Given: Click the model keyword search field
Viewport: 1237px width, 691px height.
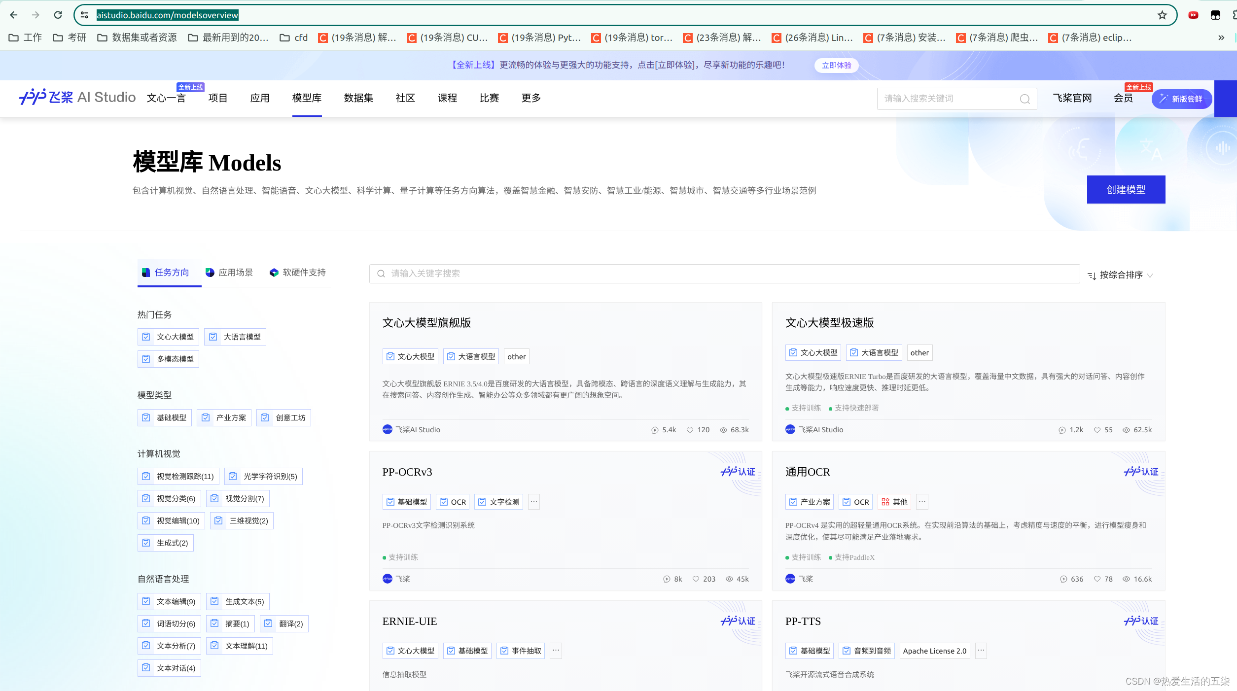Looking at the screenshot, I should 724,274.
